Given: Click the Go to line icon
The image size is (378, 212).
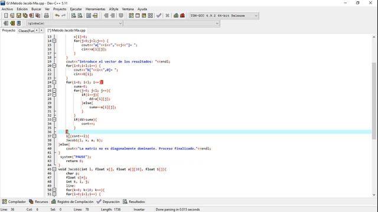Looking at the screenshot, I should (95, 16).
